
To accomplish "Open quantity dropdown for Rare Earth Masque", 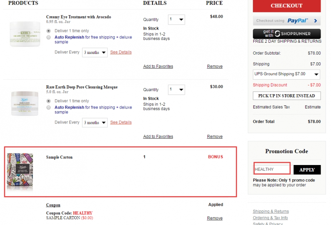I will click(177, 90).
